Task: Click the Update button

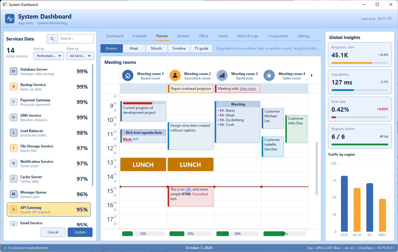Action: 80,232
